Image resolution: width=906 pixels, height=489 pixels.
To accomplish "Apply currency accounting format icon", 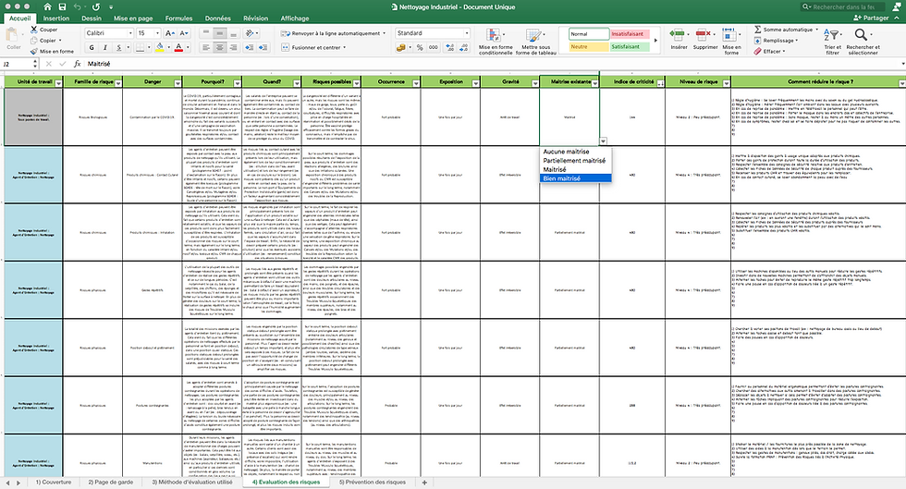I will 400,48.
